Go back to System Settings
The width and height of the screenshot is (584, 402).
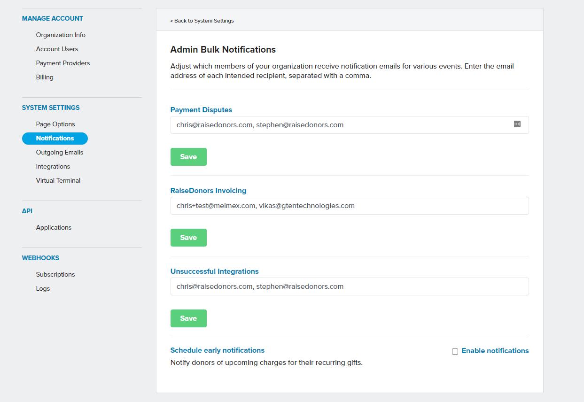[202, 21]
